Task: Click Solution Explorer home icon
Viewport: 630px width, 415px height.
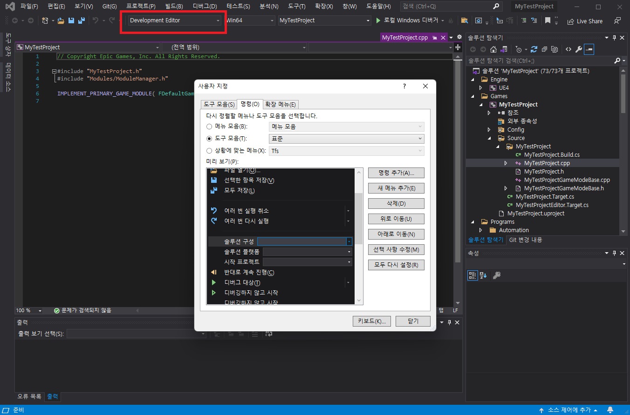Action: tap(493, 49)
